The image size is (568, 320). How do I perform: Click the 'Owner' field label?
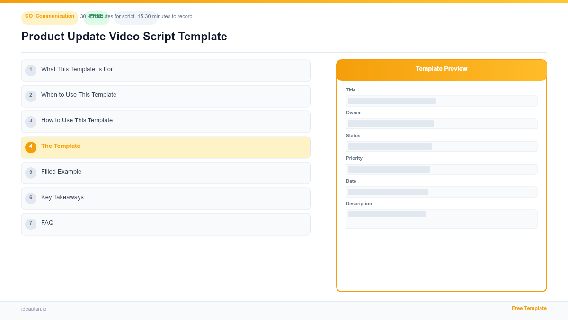tap(353, 113)
